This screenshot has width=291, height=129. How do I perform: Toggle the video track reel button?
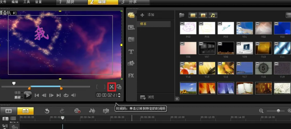click(15, 127)
